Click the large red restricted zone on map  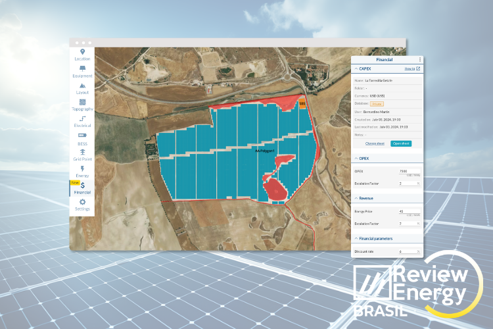[x=275, y=190]
